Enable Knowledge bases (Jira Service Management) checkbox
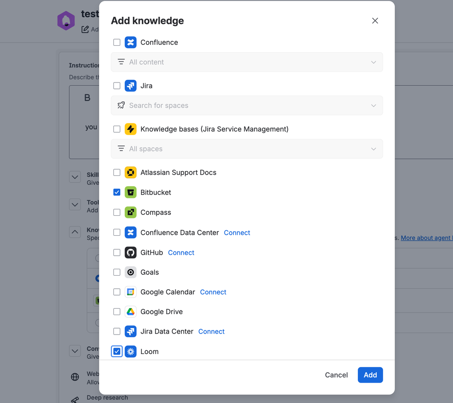 (x=117, y=129)
